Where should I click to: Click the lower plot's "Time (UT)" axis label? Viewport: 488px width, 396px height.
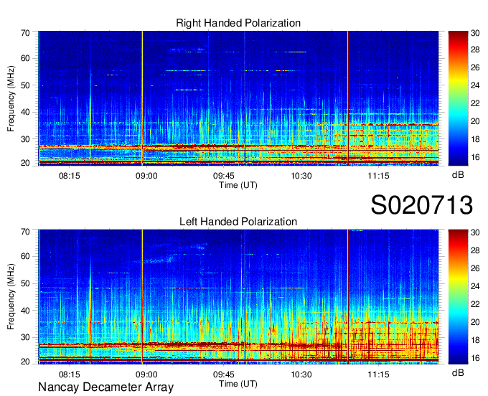click(x=238, y=384)
